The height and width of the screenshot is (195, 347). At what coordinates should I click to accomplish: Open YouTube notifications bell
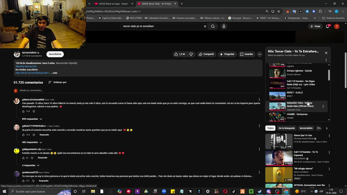coord(327,26)
